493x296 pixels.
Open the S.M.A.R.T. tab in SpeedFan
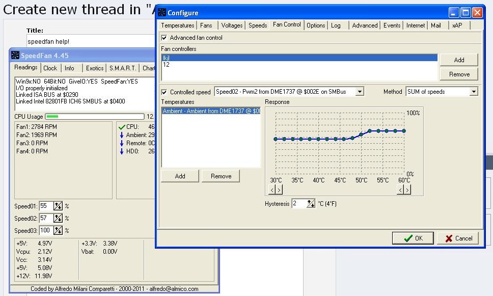point(122,68)
